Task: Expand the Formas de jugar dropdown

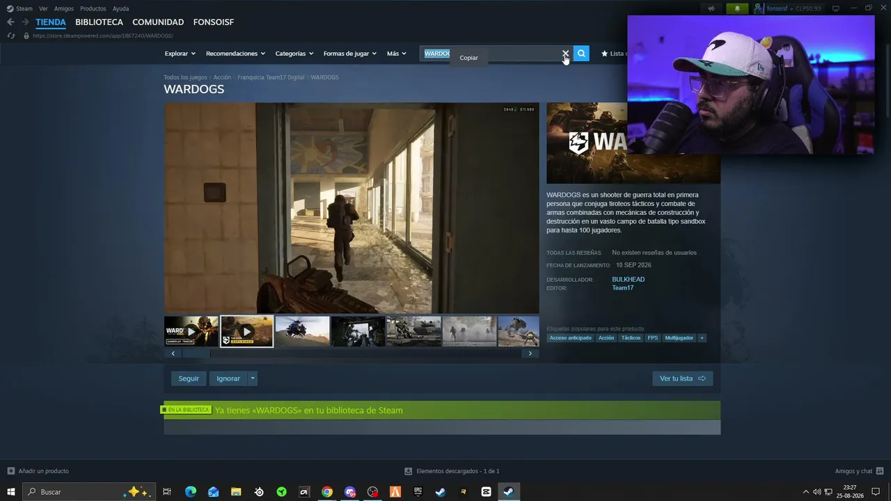Action: pyautogui.click(x=350, y=54)
